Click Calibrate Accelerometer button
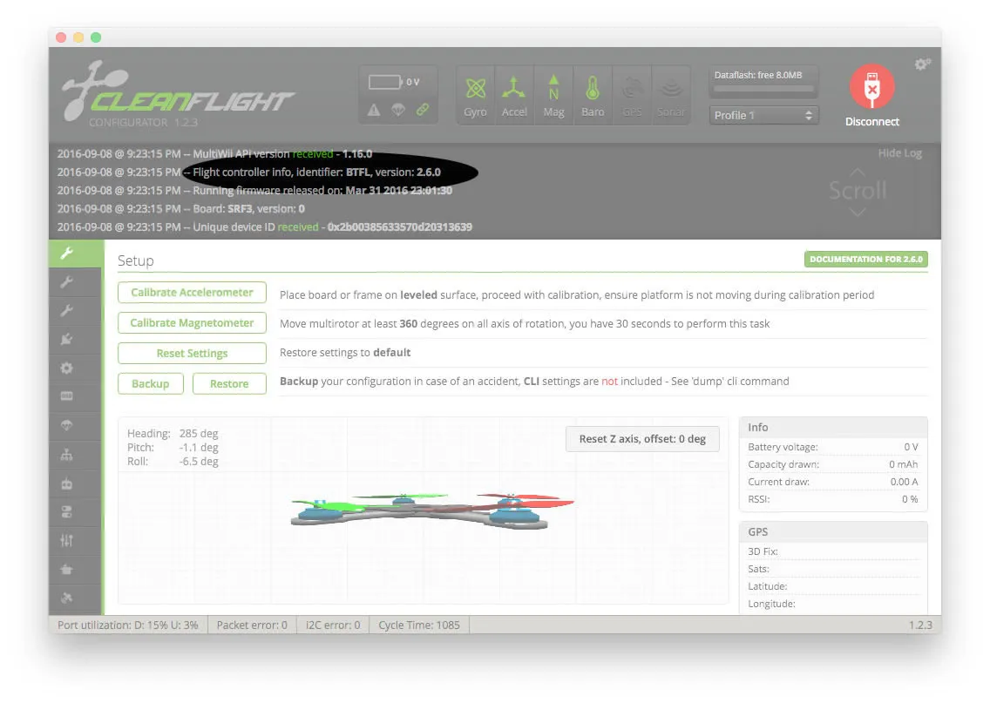990x703 pixels. click(192, 293)
